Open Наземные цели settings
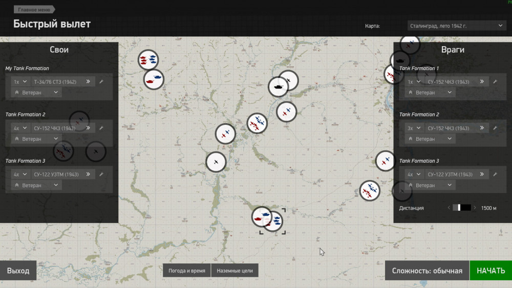 click(235, 271)
